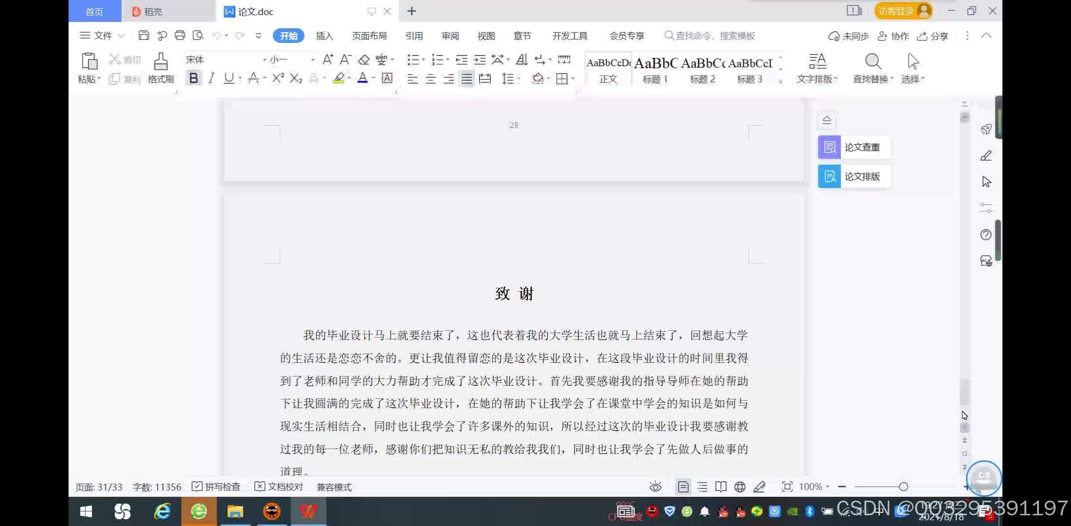1071x526 pixels.
Task: Click 分享 share button
Action: (x=933, y=36)
